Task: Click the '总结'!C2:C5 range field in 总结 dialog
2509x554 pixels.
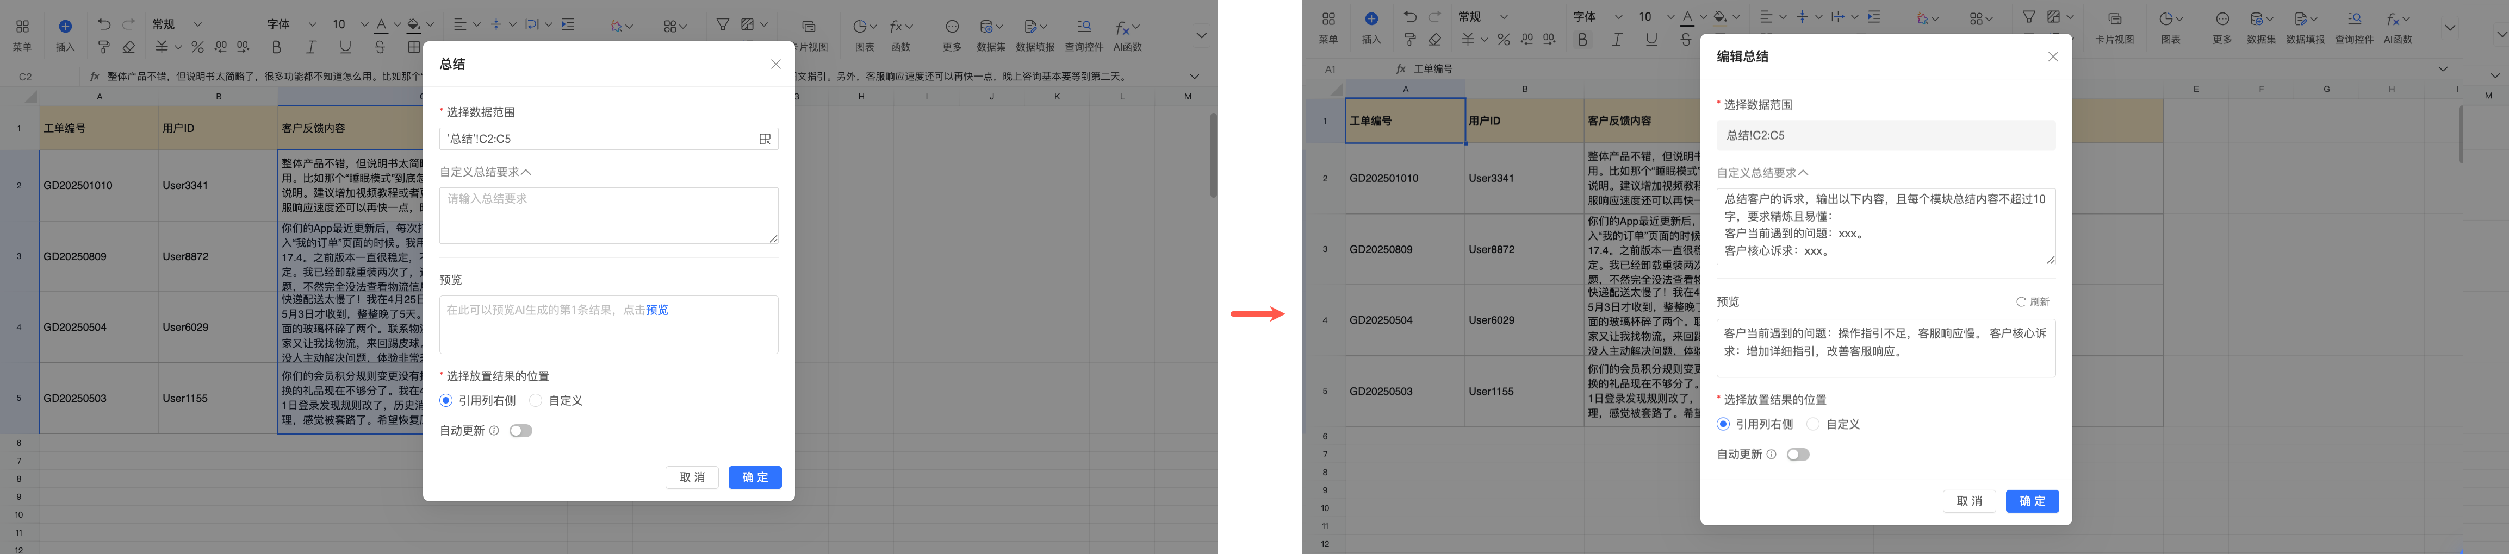Action: [608, 139]
